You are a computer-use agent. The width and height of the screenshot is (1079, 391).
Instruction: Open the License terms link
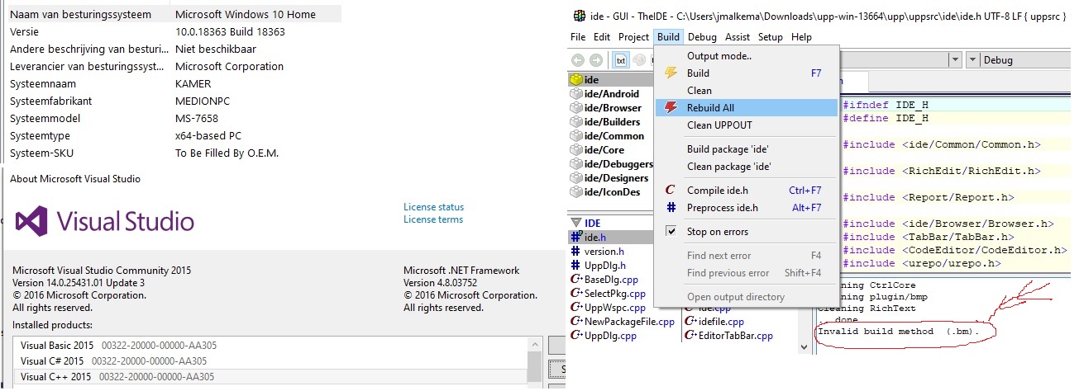[x=433, y=219]
